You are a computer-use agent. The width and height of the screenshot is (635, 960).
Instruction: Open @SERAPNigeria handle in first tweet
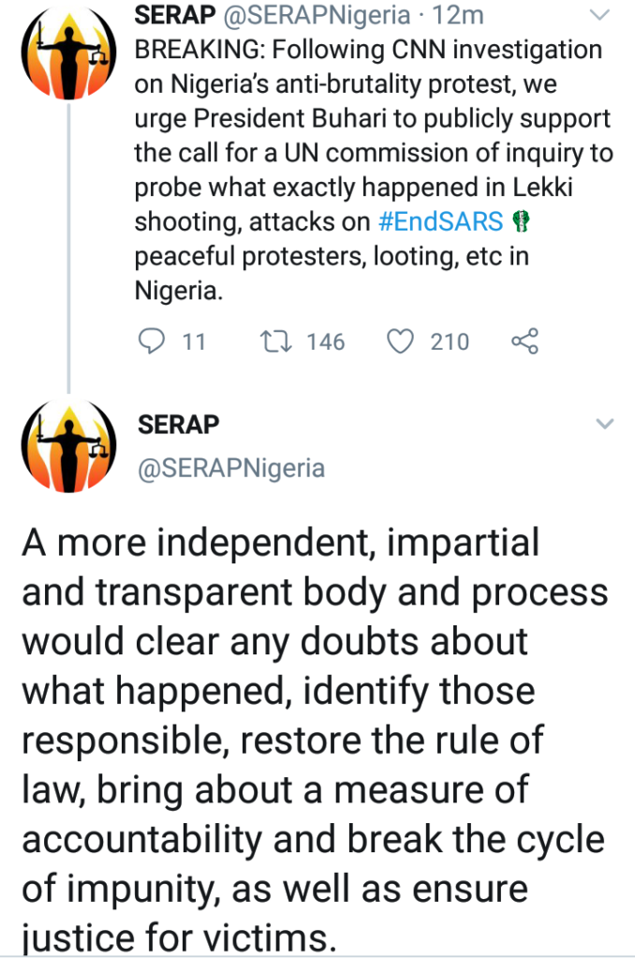tap(317, 15)
